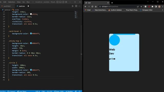Click the status bar errors and warnings count
This screenshot has height=92, width=164.
(x=3, y=91)
